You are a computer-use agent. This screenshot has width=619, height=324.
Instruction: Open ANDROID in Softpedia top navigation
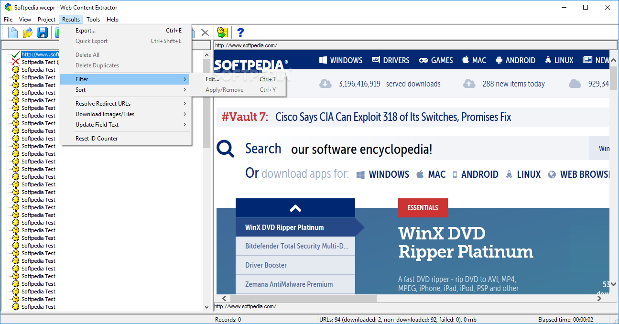click(515, 60)
